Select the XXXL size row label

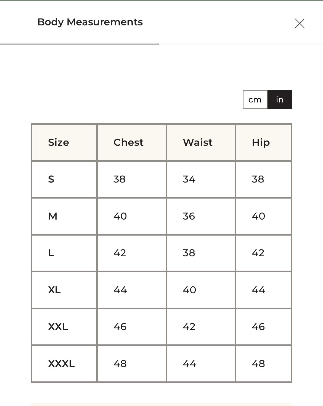[61, 364]
